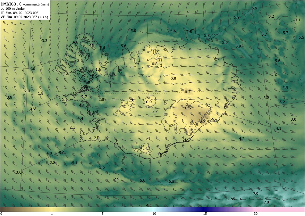Click the 5.2 value off the east coast
305x216 pixels.
coord(282,102)
